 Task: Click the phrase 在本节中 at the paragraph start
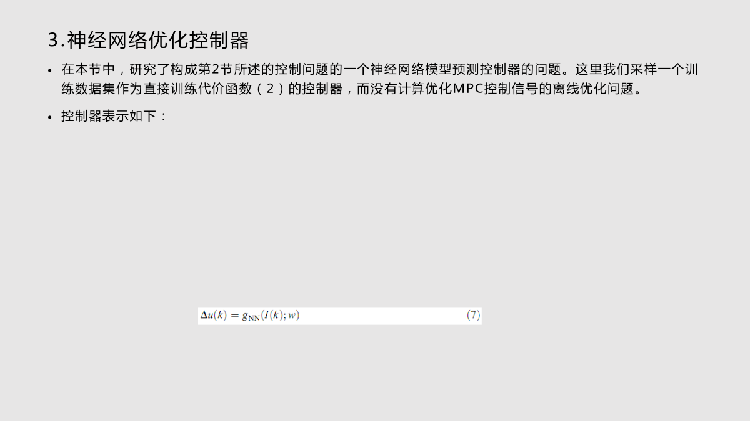click(x=88, y=69)
